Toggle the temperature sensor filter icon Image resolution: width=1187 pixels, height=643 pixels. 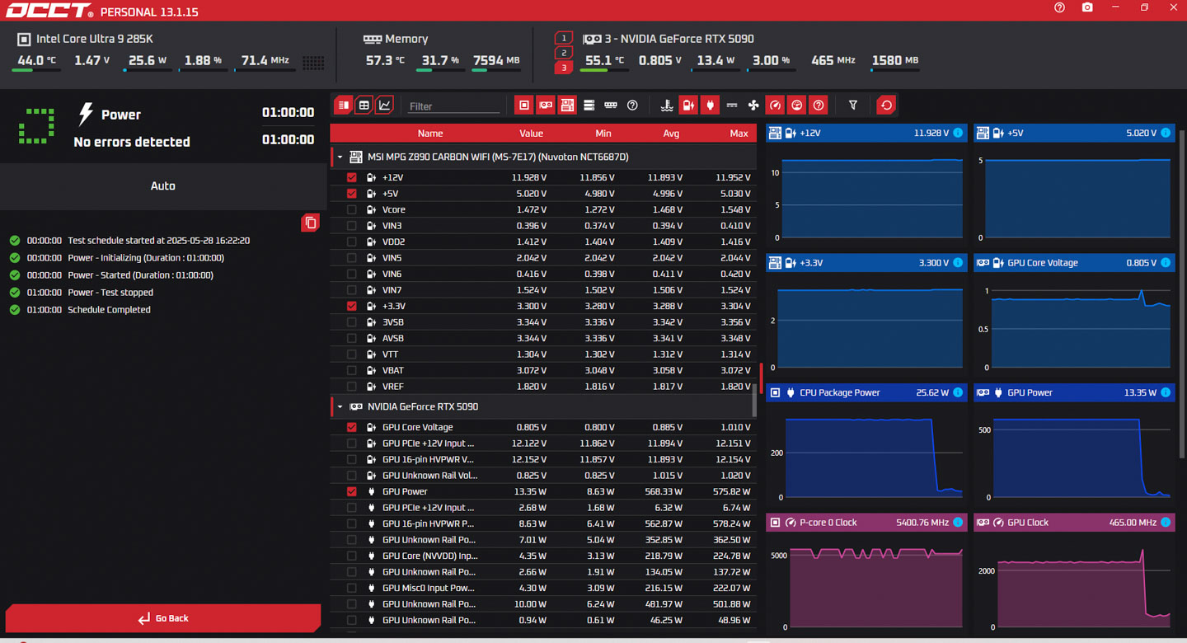(x=667, y=106)
